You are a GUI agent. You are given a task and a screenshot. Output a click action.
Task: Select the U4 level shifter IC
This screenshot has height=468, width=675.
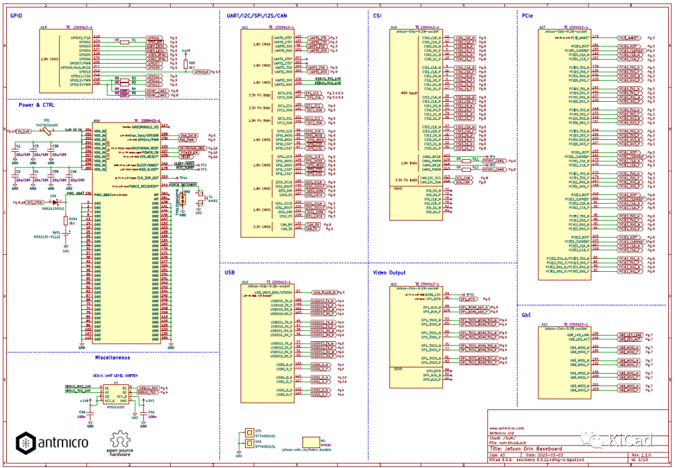click(116, 394)
